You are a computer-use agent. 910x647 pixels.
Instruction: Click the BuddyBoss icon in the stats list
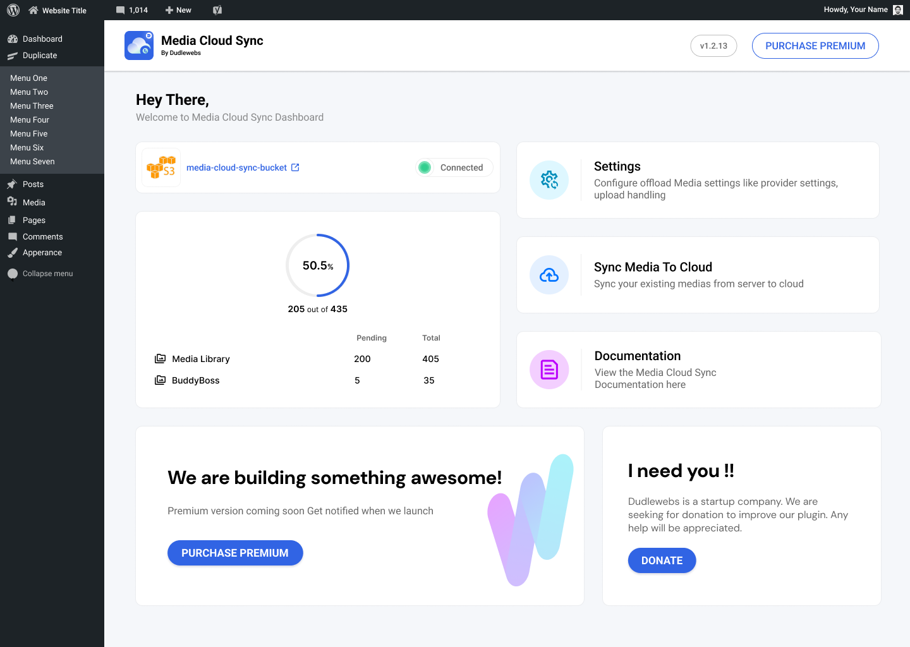tap(160, 380)
